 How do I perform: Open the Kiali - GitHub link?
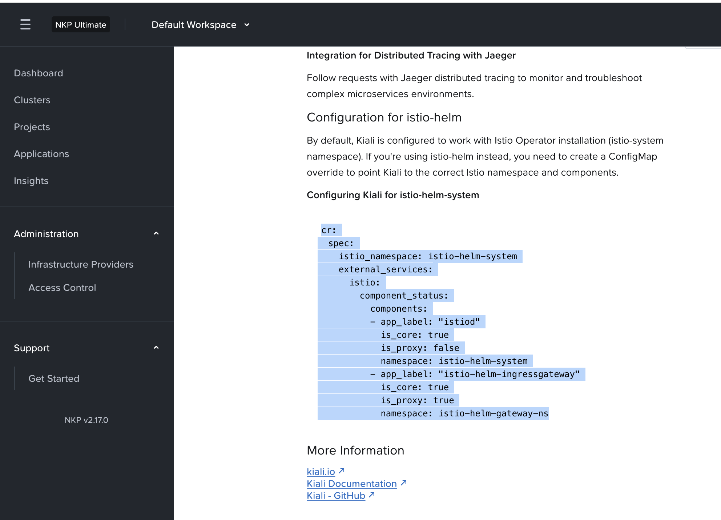[x=335, y=496]
